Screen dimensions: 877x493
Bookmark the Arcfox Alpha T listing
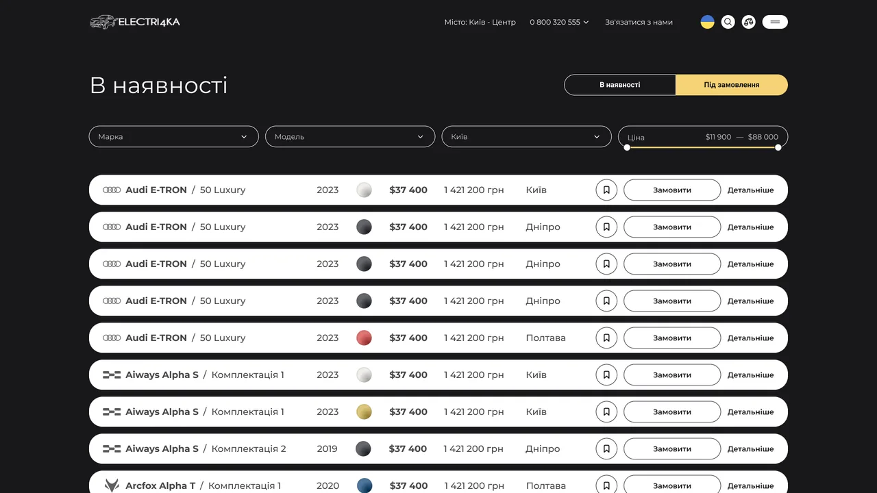point(606,485)
